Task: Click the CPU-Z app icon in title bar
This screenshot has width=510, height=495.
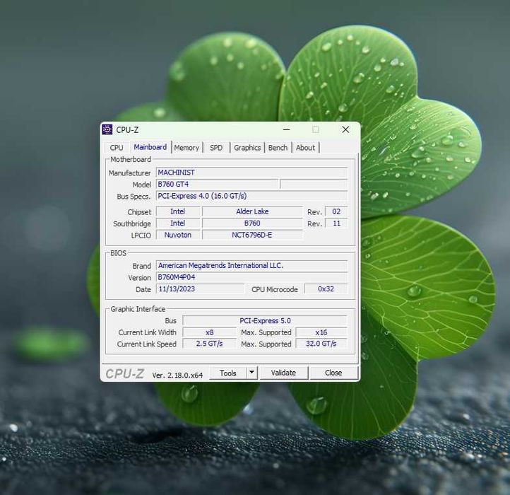Action: 107,129
